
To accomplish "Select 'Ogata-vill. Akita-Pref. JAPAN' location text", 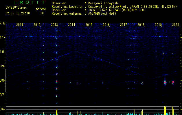I will 113,7.
